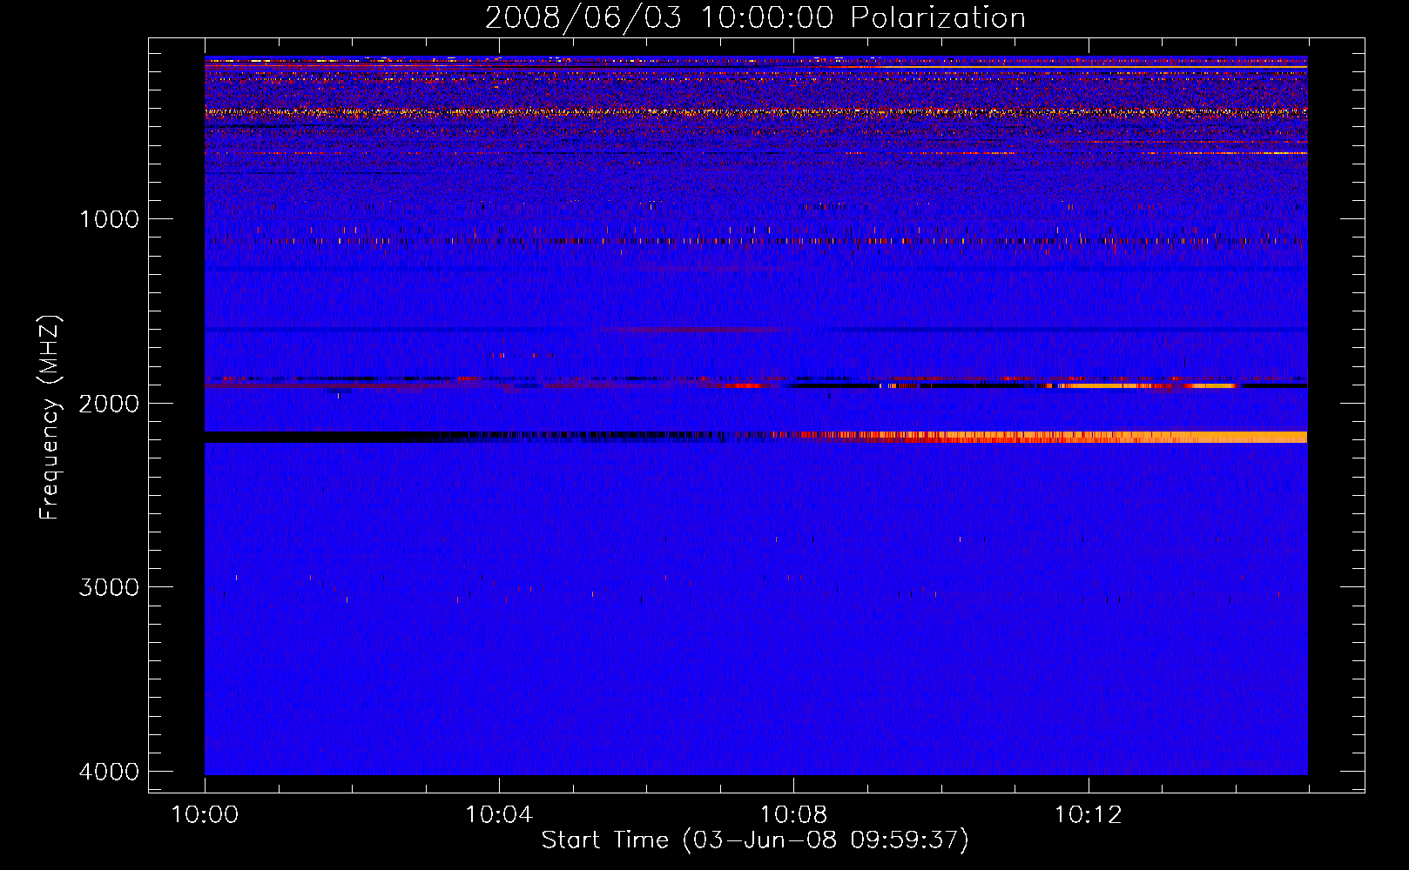
Task: Select the 4000 frequency axis label
Action: 109,772
